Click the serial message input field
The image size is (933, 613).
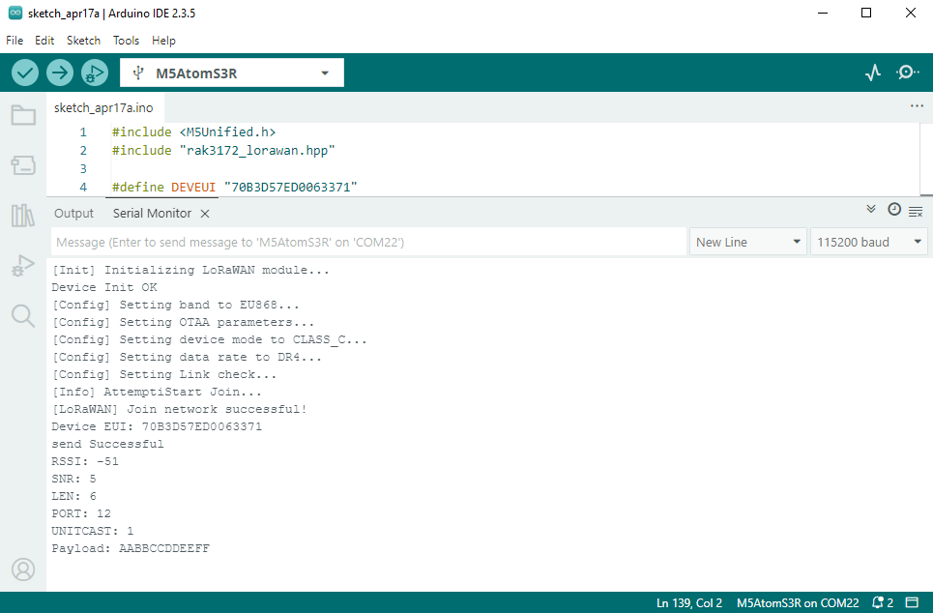point(369,243)
